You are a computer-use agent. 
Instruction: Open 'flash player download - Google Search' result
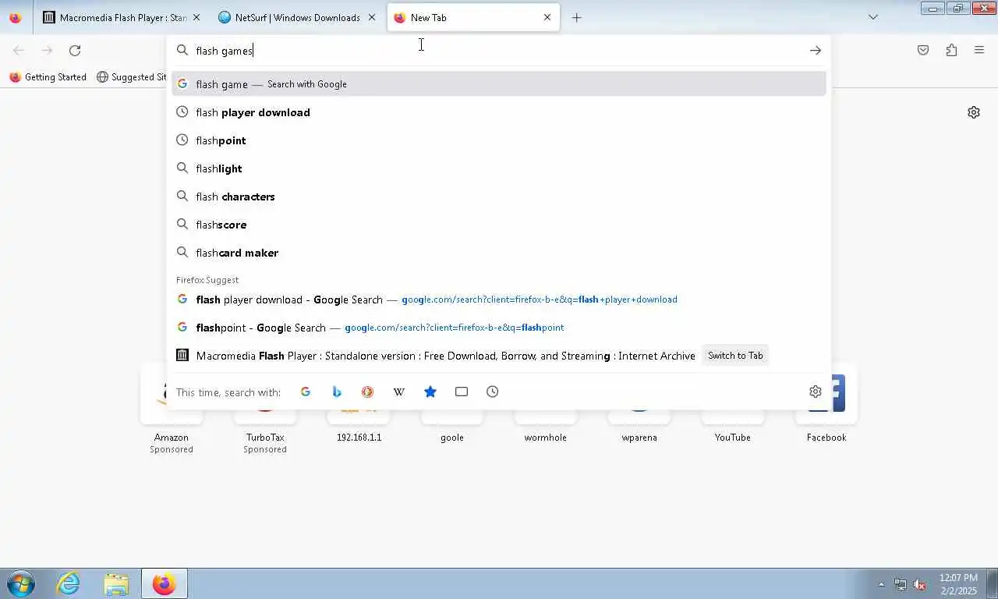point(499,299)
